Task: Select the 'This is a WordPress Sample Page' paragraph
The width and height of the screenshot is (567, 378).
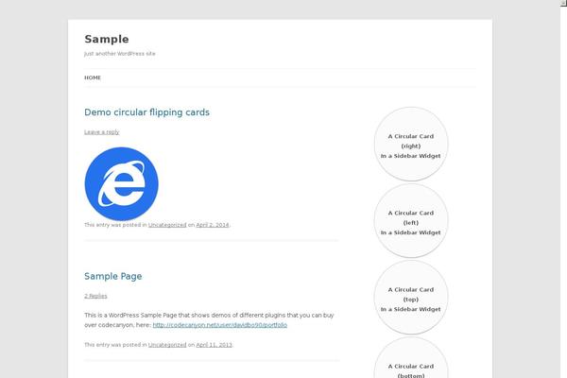Action: tap(209, 320)
